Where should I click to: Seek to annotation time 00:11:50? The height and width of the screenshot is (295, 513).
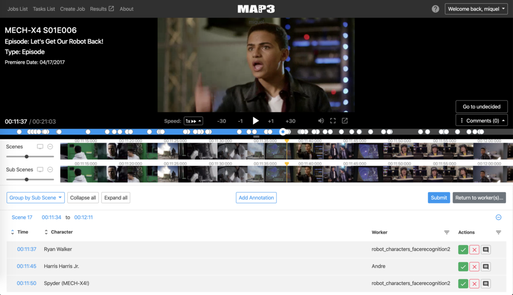point(26,283)
